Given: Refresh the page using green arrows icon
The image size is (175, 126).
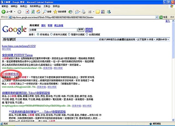Looking at the screenshot, I should pos(33,12).
